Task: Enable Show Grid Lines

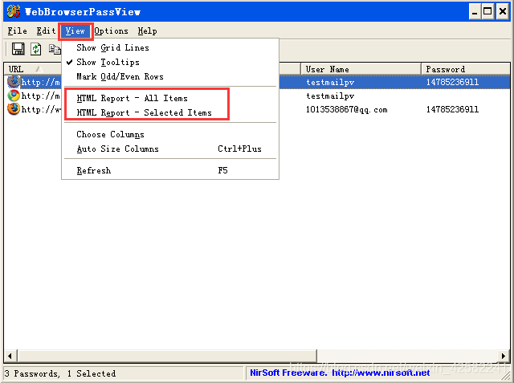Action: click(170, 47)
